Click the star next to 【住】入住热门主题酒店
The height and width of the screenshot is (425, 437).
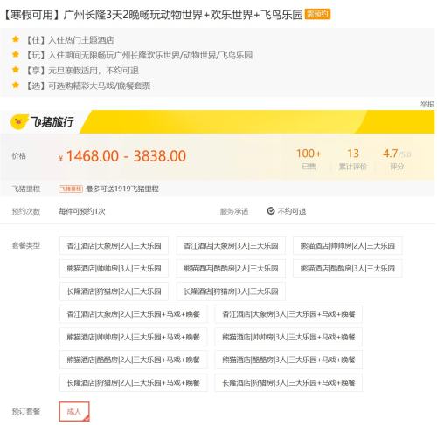pyautogui.click(x=16, y=39)
